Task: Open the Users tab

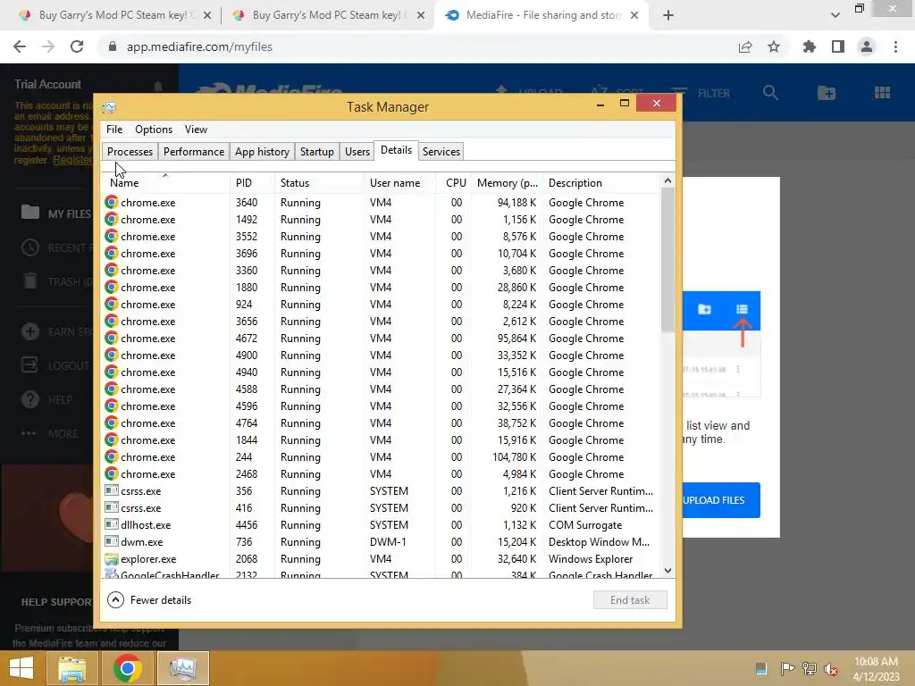Action: (357, 152)
